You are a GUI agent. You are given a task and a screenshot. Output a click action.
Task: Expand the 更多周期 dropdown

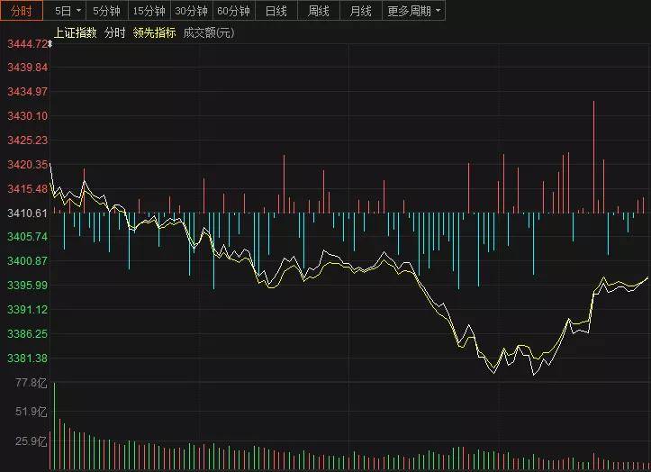coord(414,11)
